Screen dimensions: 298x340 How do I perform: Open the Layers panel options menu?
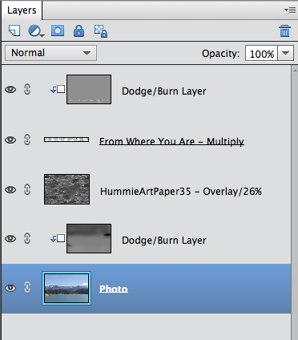[290, 10]
